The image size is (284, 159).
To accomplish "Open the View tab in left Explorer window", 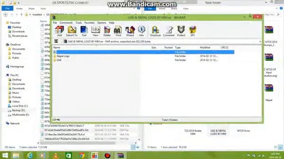I will 43,8.
